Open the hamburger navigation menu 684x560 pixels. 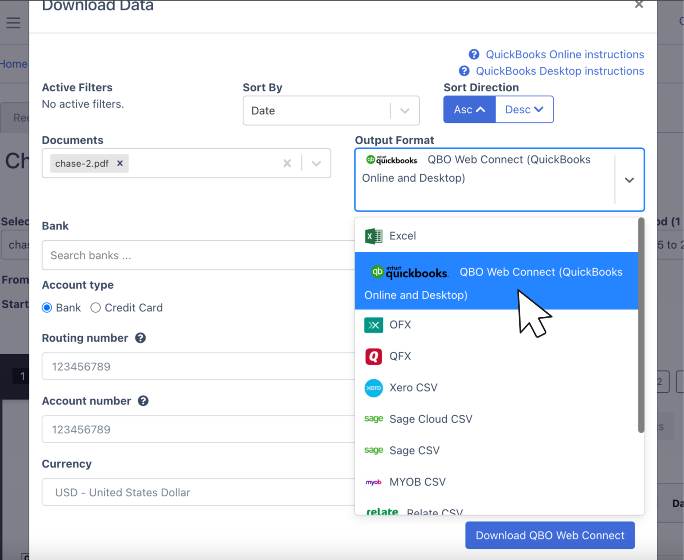[13, 22]
